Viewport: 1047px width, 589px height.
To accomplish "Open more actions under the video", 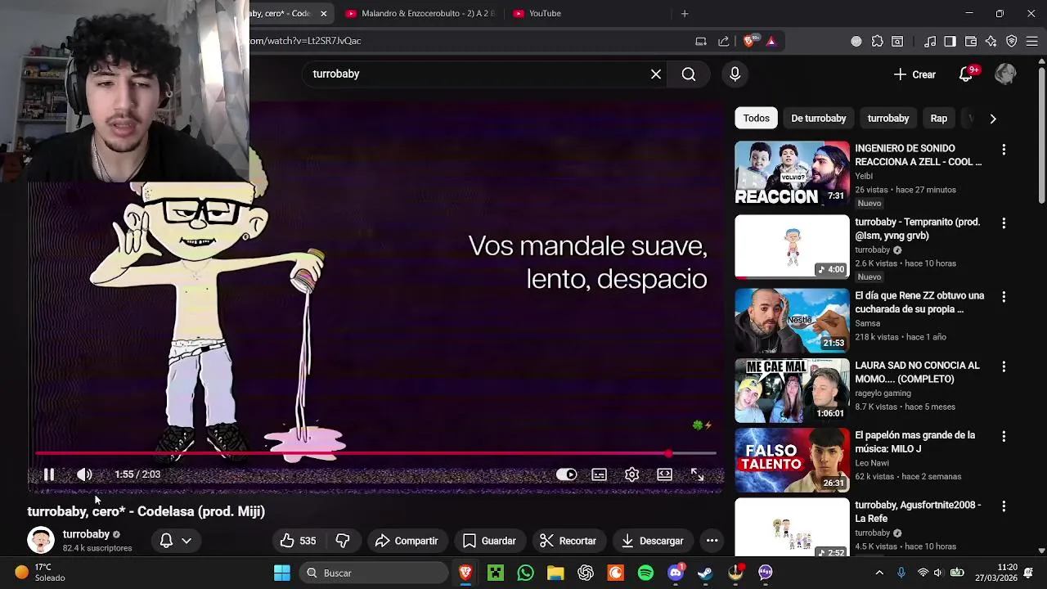I will point(712,541).
